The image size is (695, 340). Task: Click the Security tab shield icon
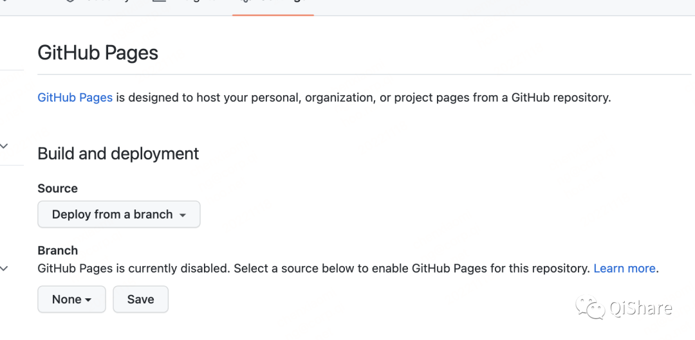70,2
